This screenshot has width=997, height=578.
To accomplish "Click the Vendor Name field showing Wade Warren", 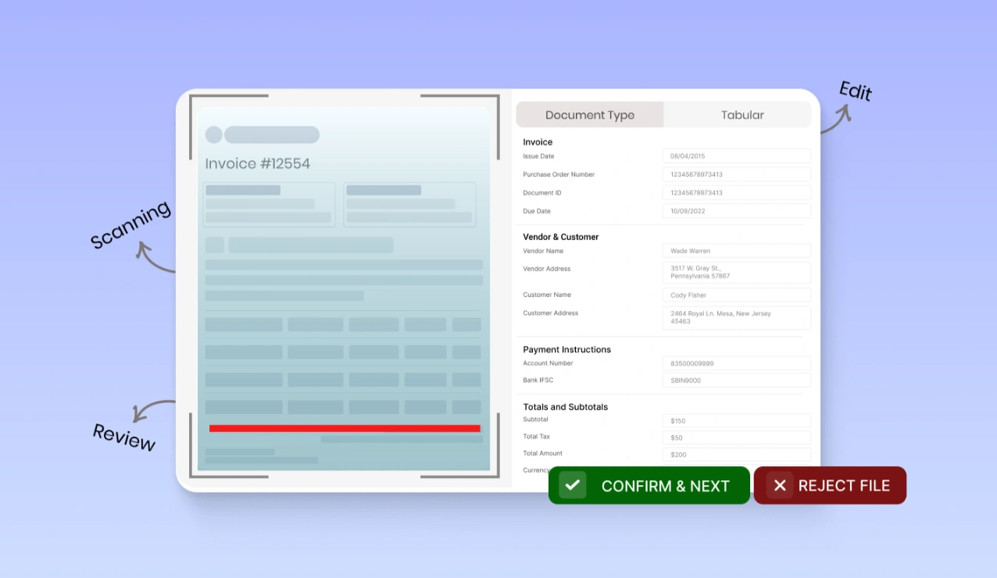I will tap(735, 250).
